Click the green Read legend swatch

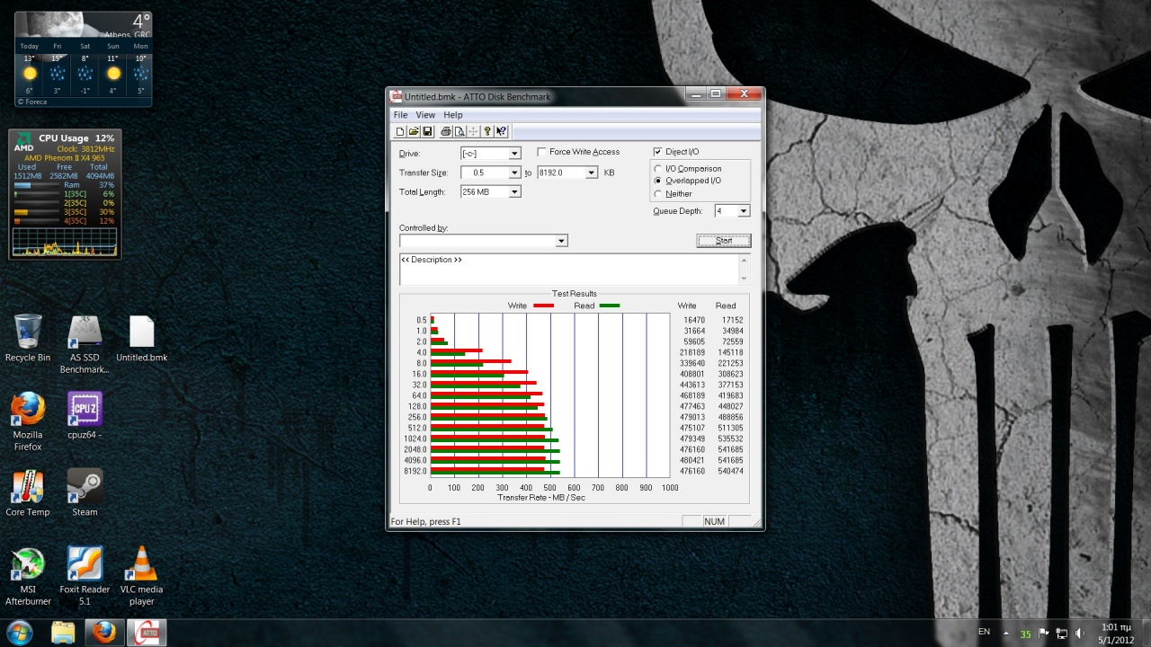click(610, 306)
